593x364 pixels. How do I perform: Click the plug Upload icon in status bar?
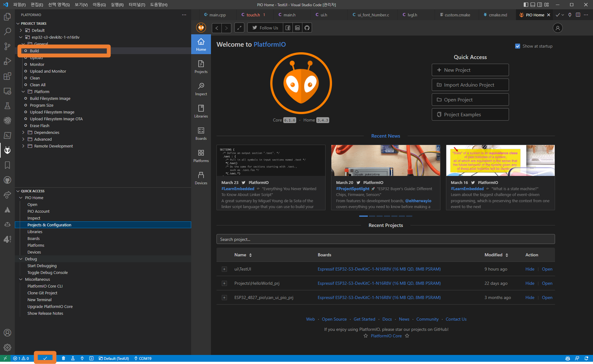(82, 359)
